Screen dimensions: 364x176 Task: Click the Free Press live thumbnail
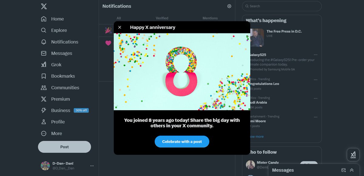(x=257, y=38)
